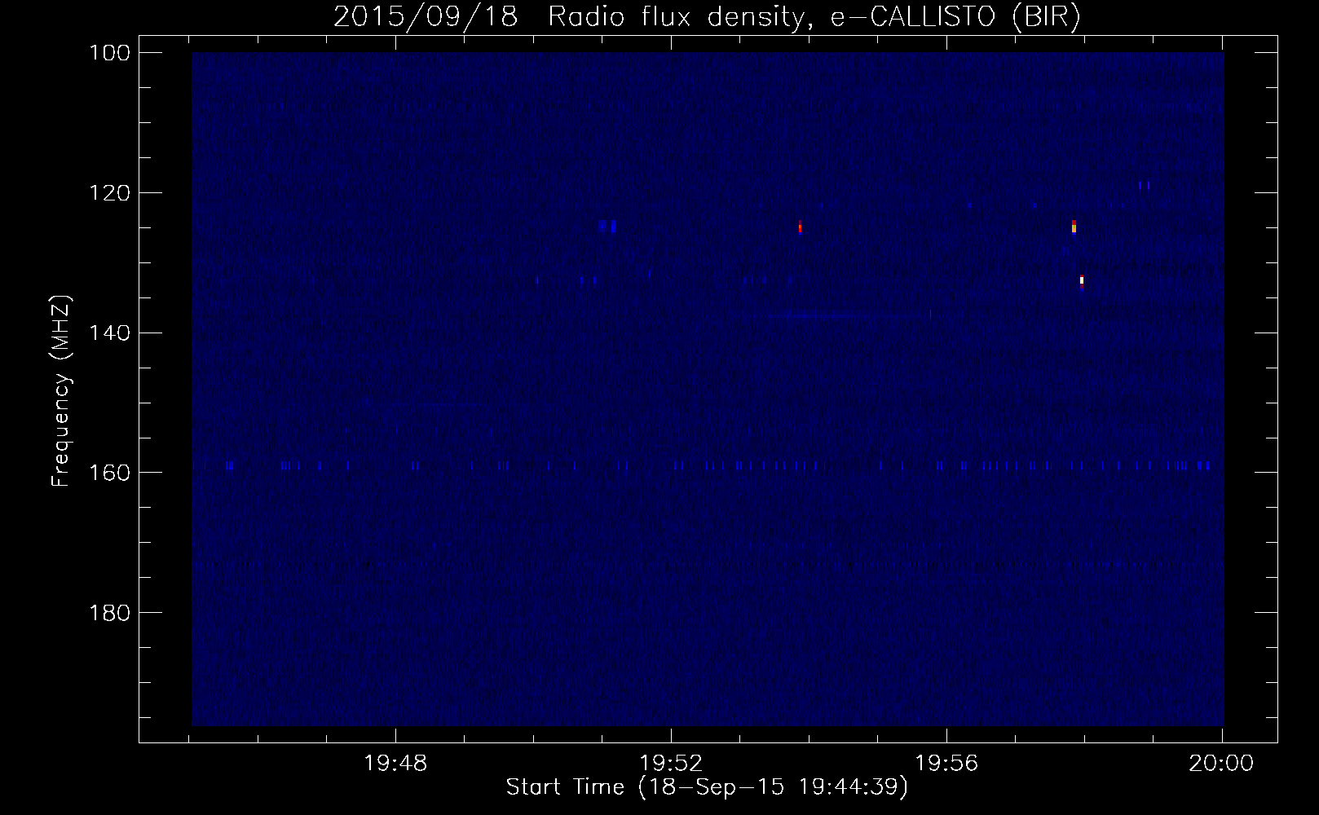The width and height of the screenshot is (1319, 815).
Task: Click the 19:48 time tick label
Action: 395,764
